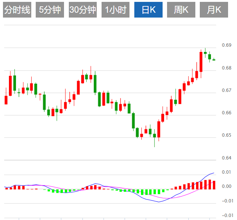
Task: Click the active 日K tab
Action: tap(148, 10)
